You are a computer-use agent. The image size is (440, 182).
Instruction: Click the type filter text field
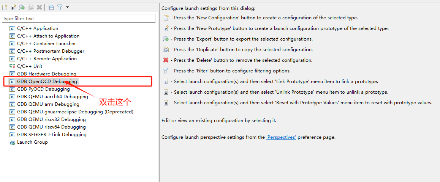point(79,18)
